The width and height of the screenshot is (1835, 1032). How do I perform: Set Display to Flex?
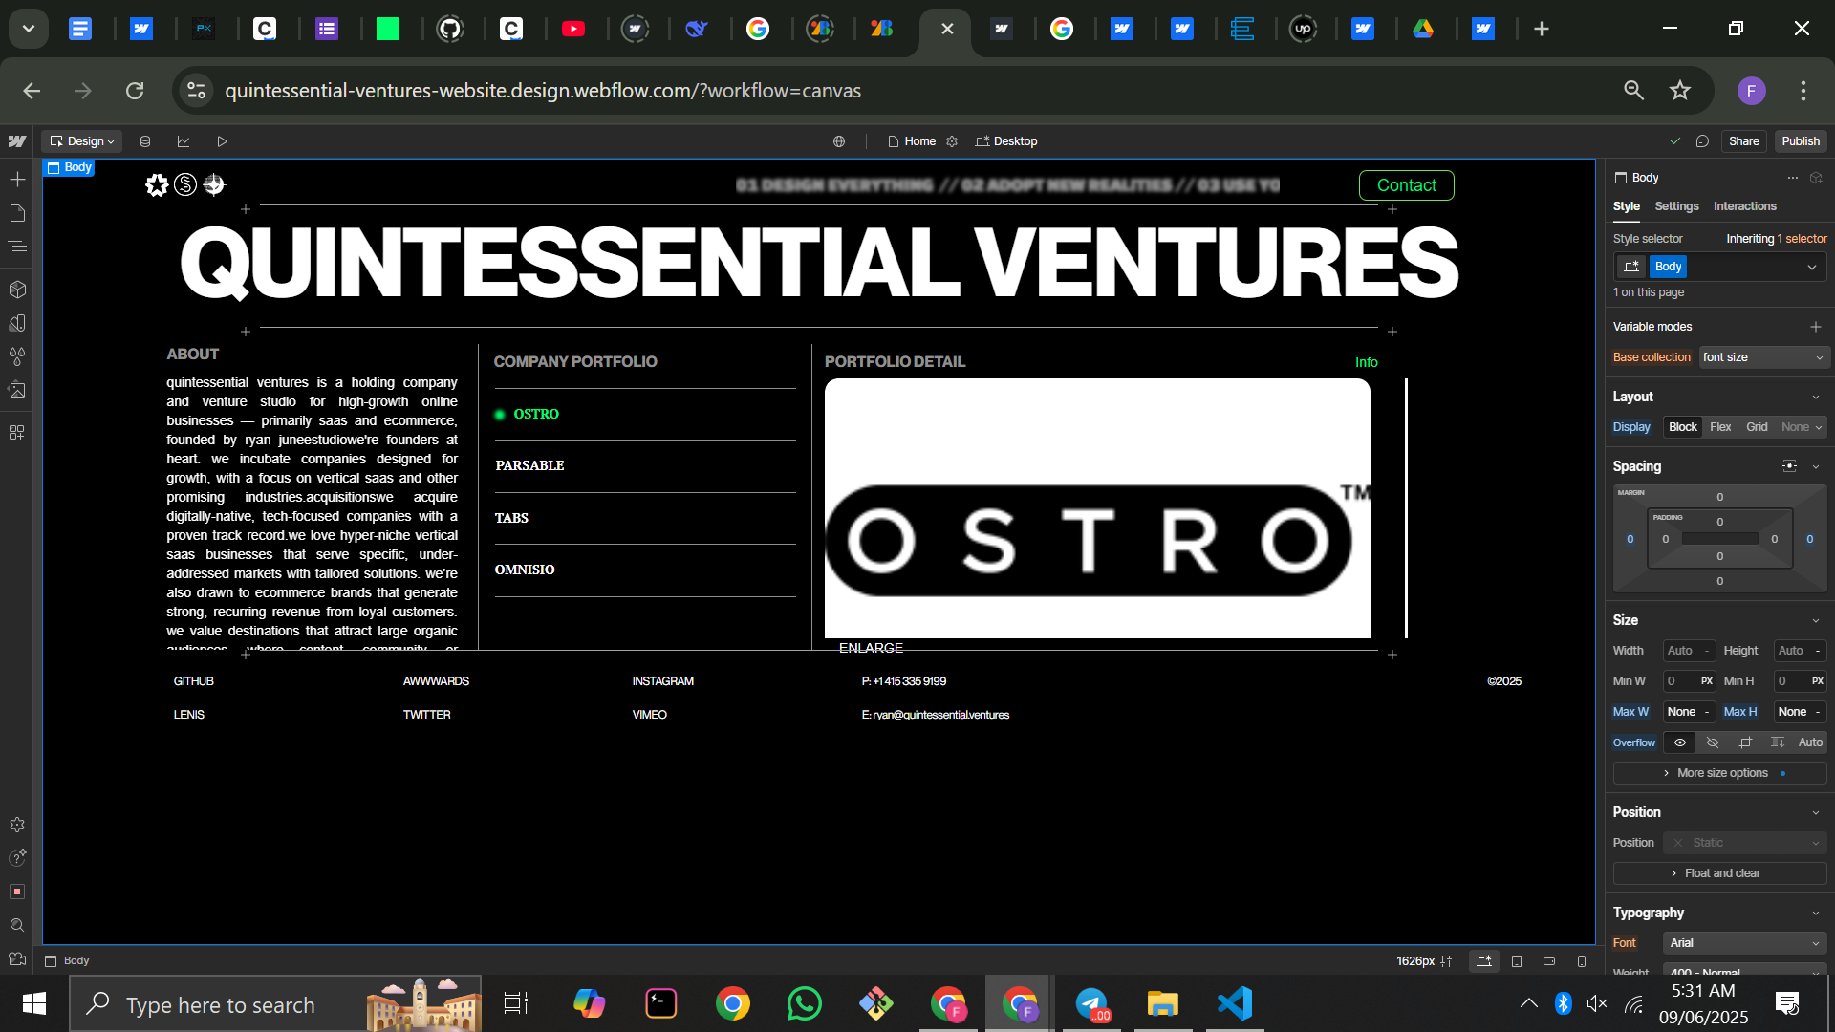(x=1720, y=427)
